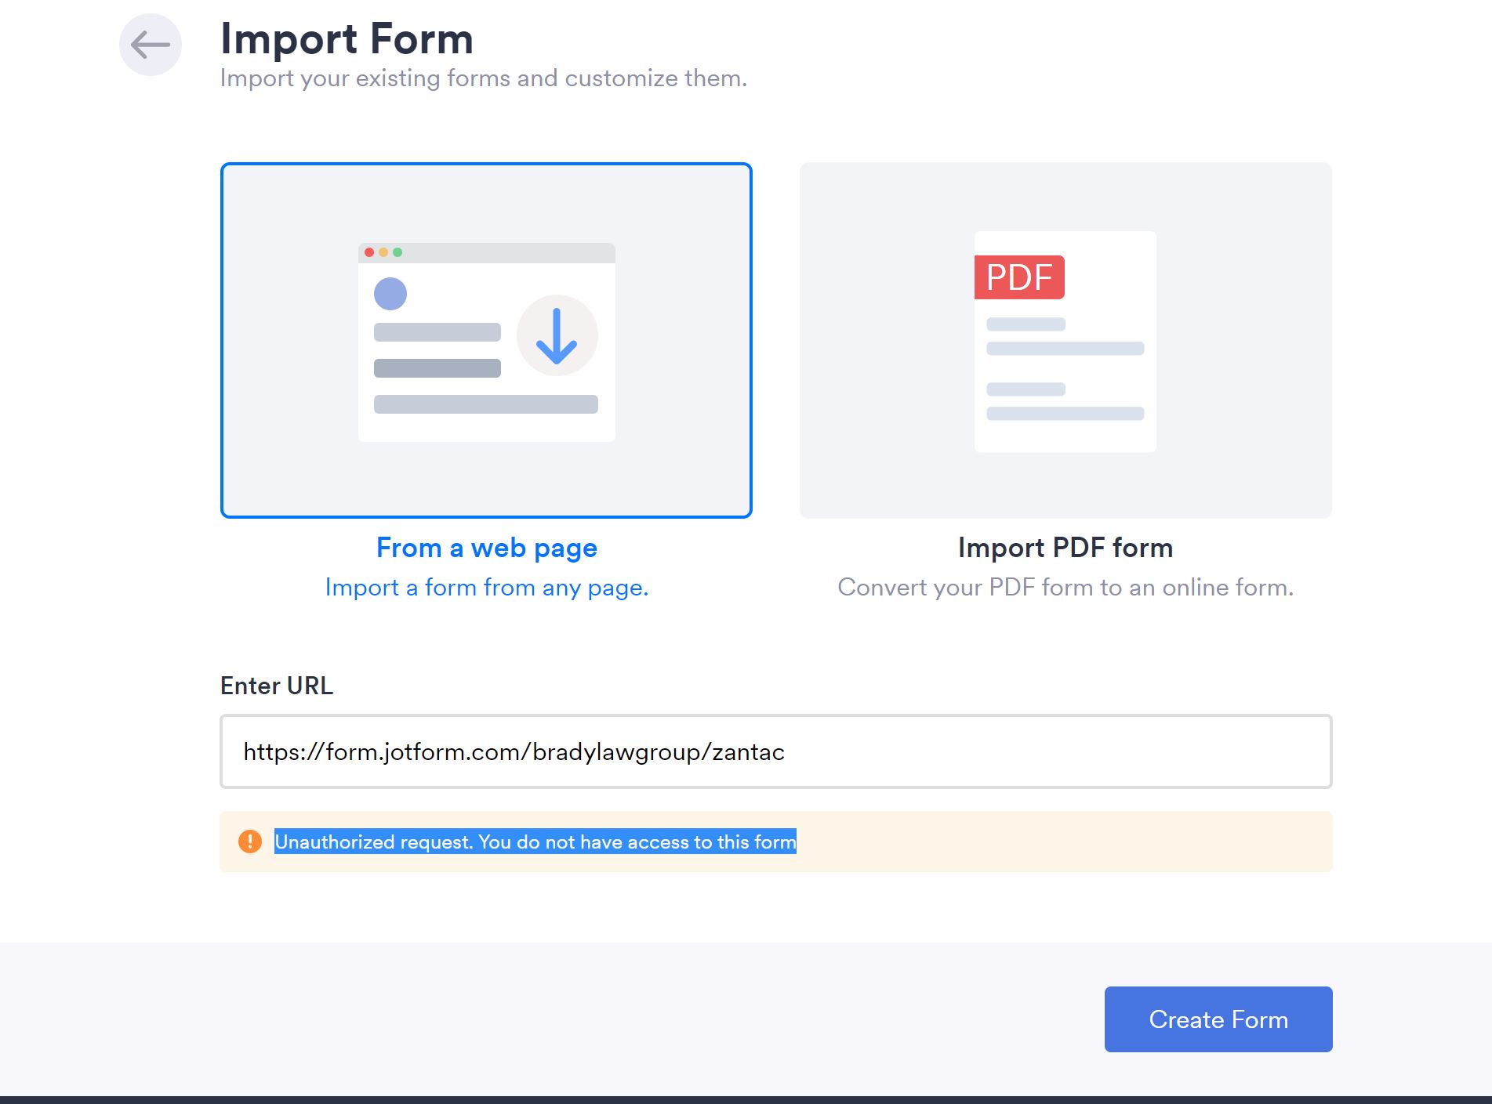Click the Import a form from any page subtitle
The width and height of the screenshot is (1492, 1104).
(486, 588)
